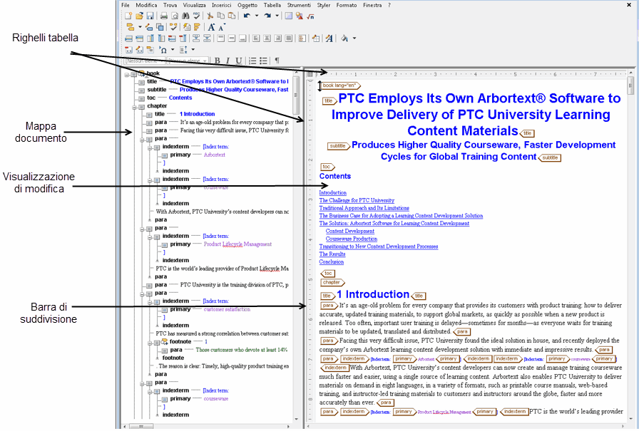
Task: Click the Undo arrow icon
Action: (247, 16)
